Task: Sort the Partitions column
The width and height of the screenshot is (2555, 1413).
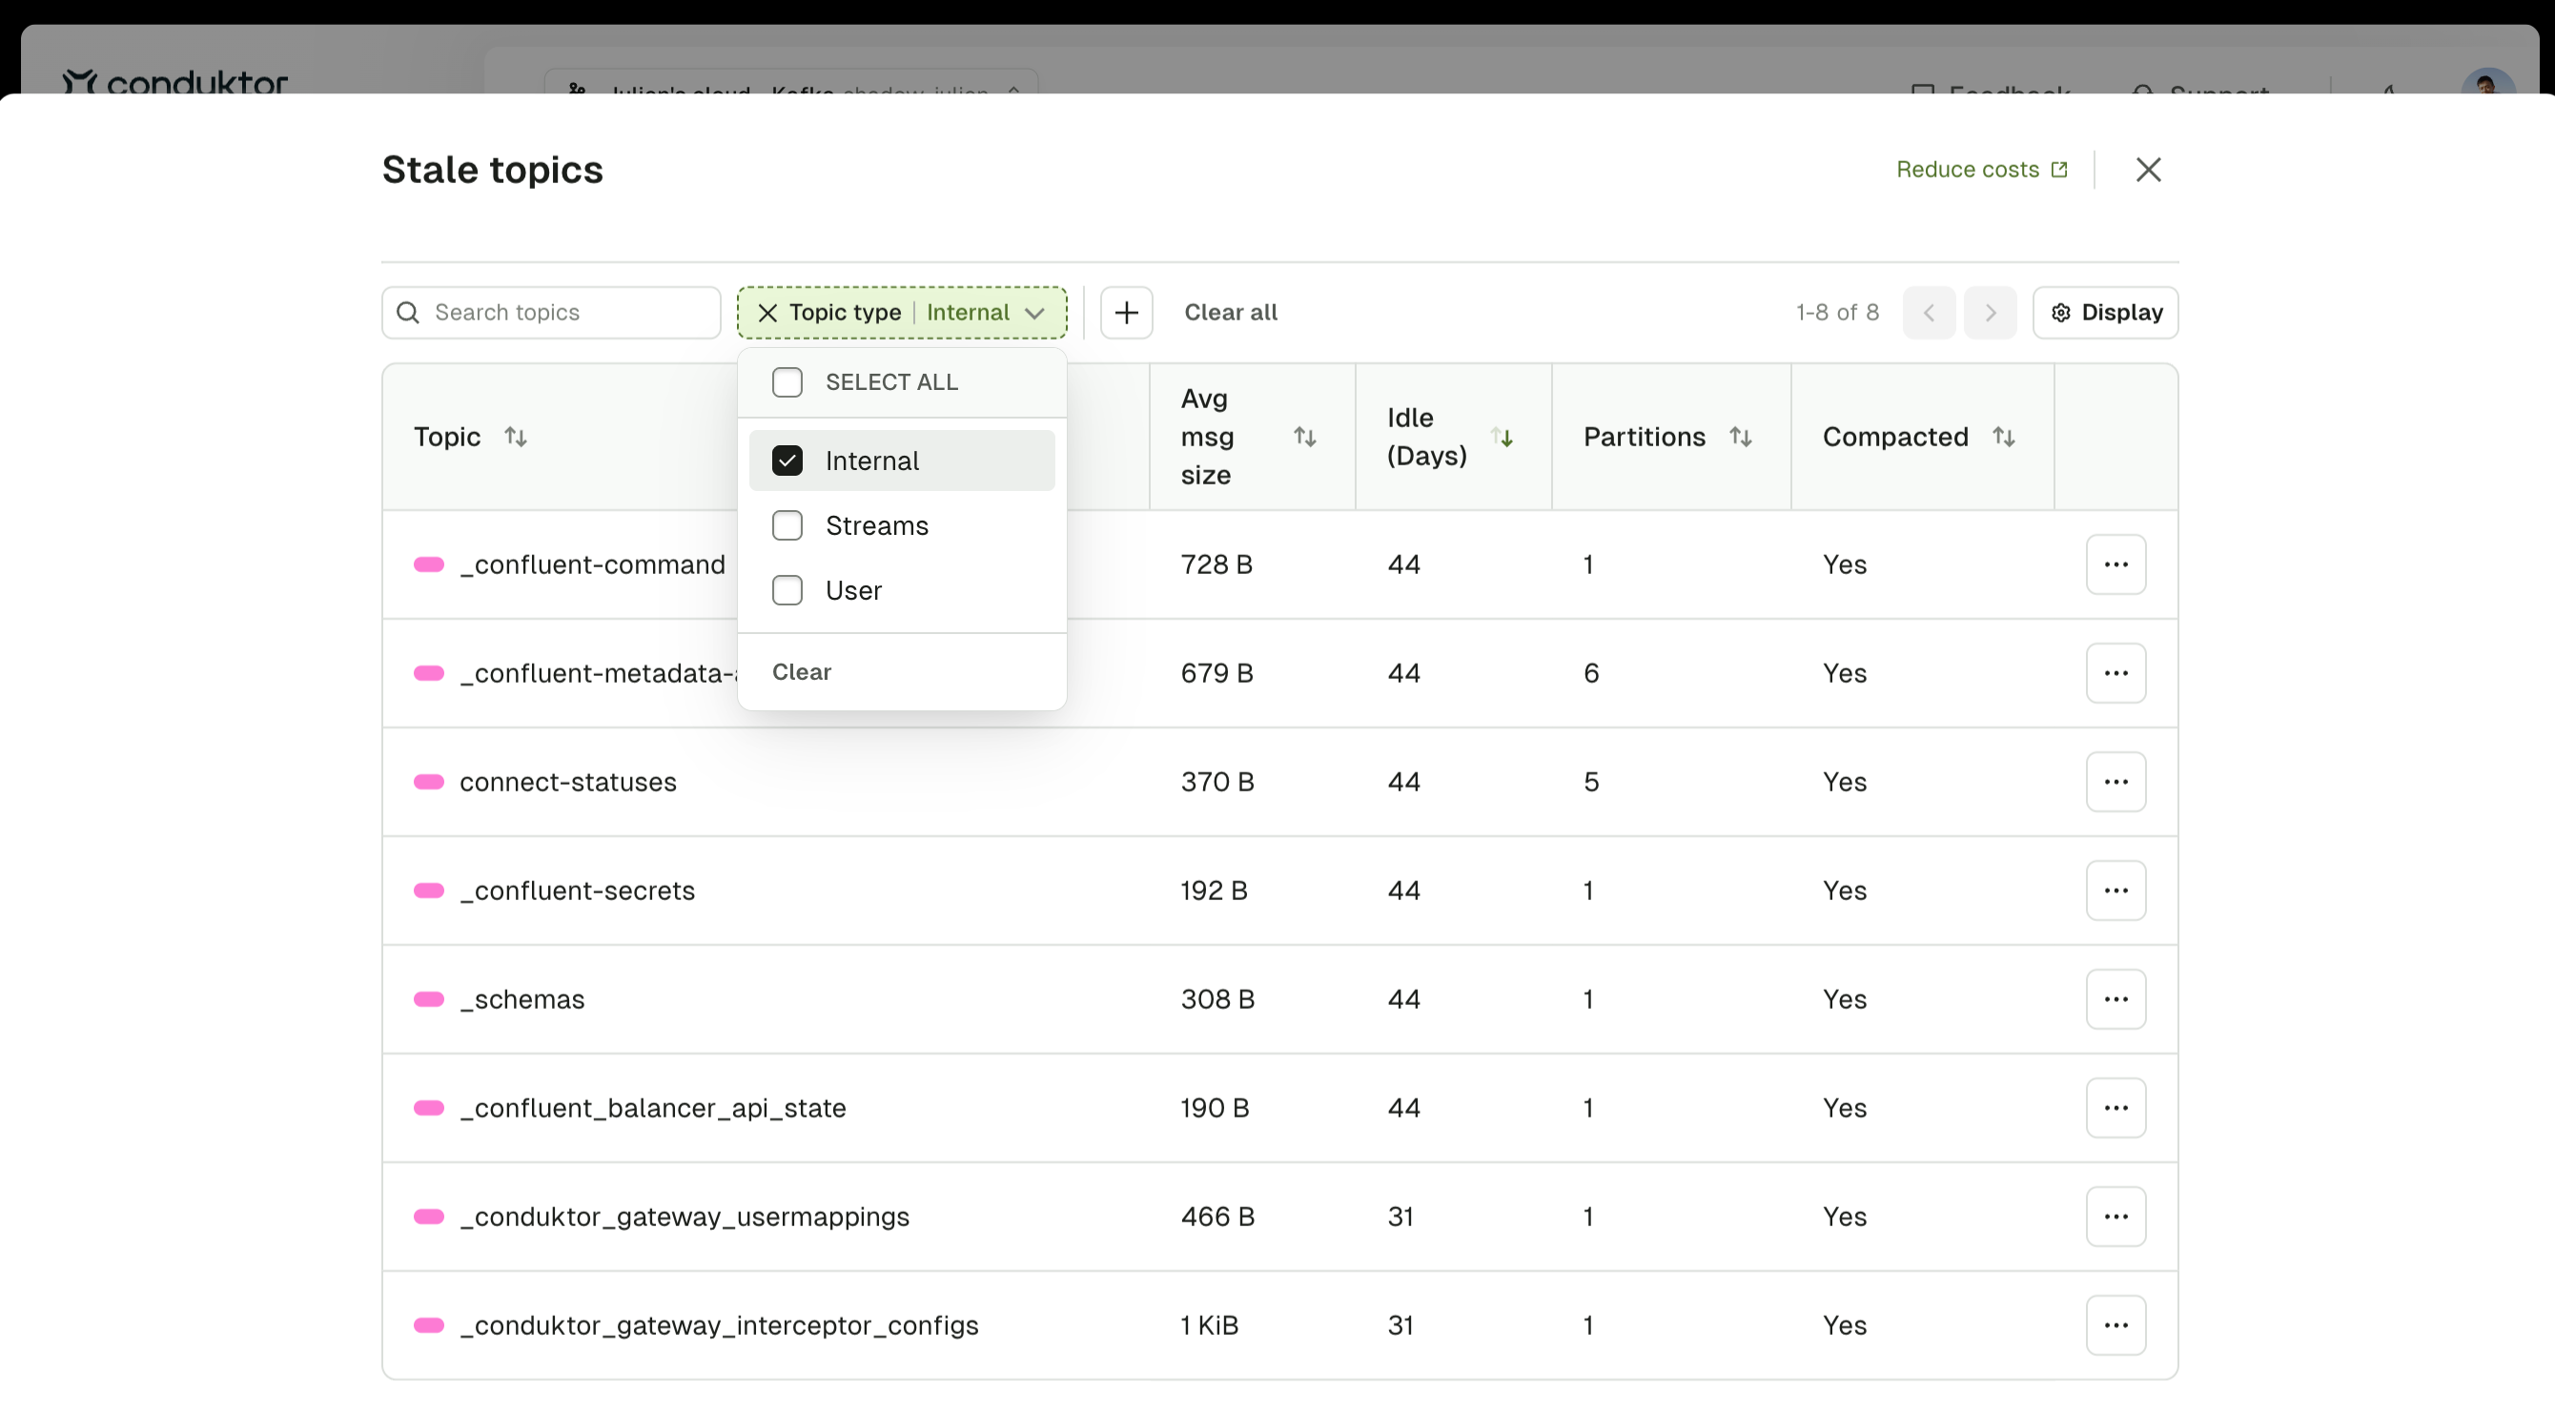Action: pyautogui.click(x=1743, y=437)
